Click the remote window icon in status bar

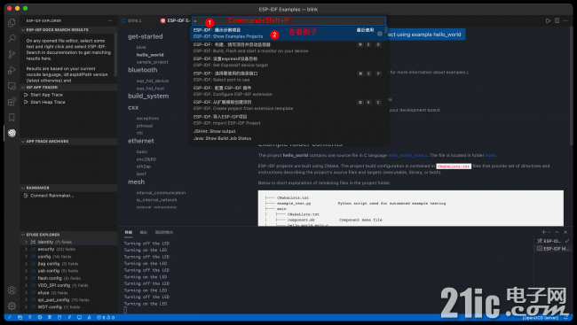click(x=10, y=317)
